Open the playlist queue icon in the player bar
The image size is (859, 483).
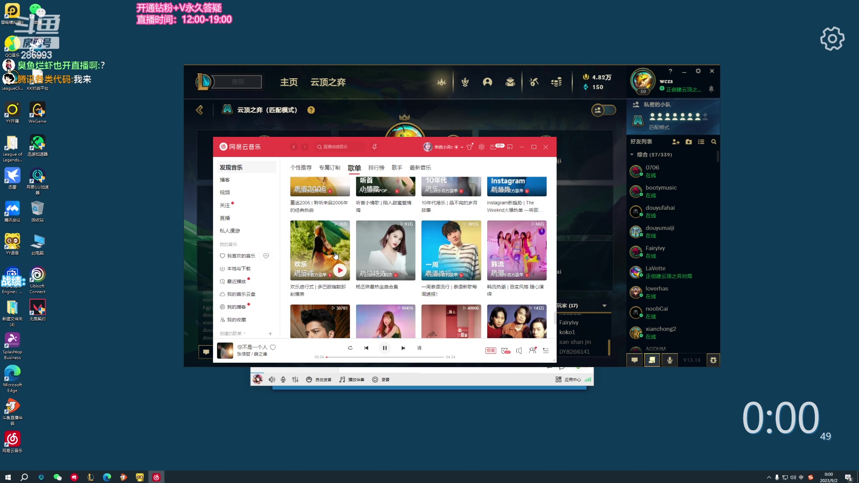click(546, 351)
